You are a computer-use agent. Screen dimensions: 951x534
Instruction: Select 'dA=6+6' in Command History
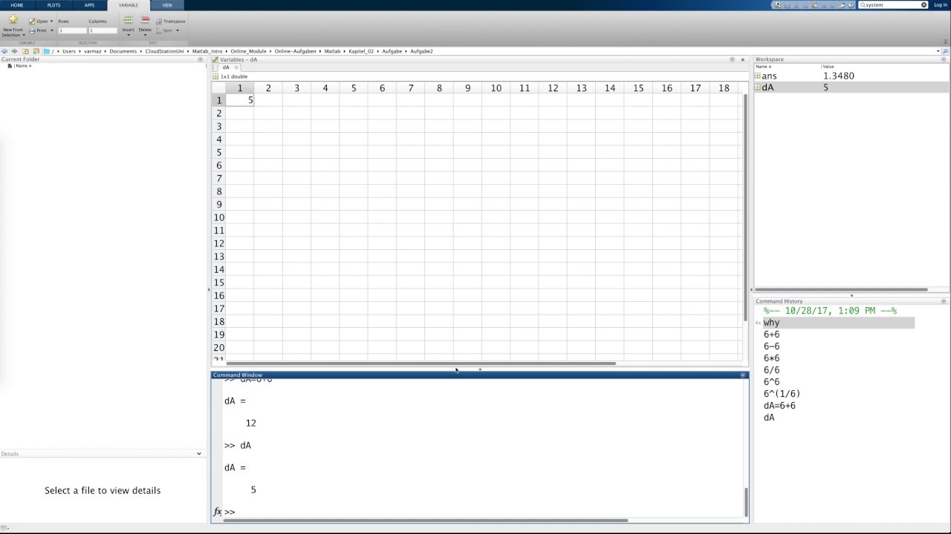[x=779, y=406]
